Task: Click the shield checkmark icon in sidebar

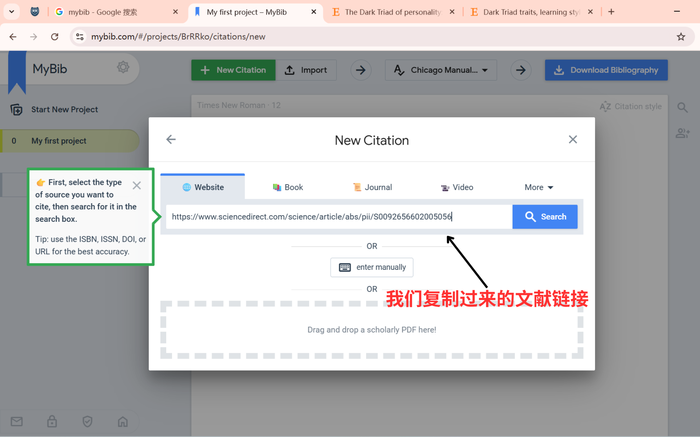Action: 87,422
